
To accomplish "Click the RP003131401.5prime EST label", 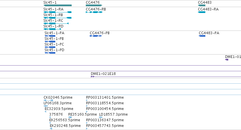I will click(105, 97).
